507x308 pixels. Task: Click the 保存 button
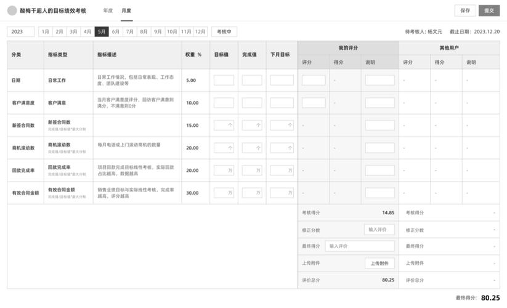coord(465,10)
